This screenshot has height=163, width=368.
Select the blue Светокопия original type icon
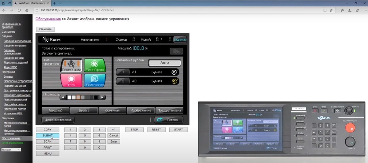95,80
